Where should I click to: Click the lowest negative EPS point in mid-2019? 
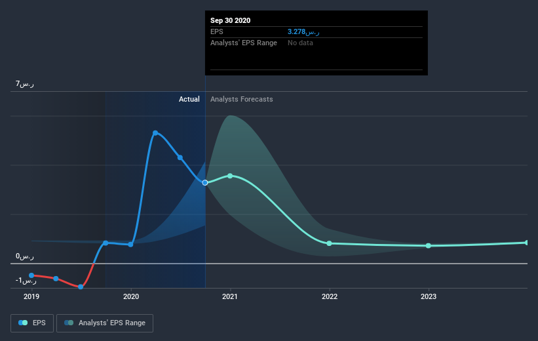click(81, 287)
